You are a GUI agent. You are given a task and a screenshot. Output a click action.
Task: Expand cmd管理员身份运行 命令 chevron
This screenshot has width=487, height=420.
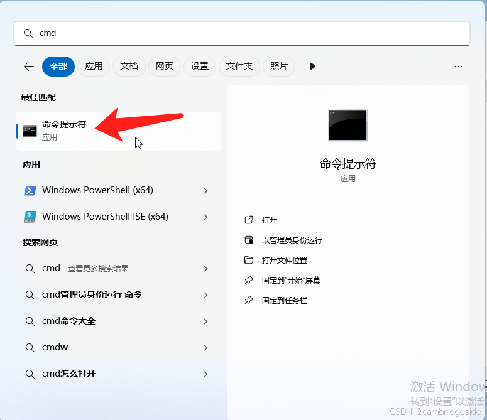205,295
